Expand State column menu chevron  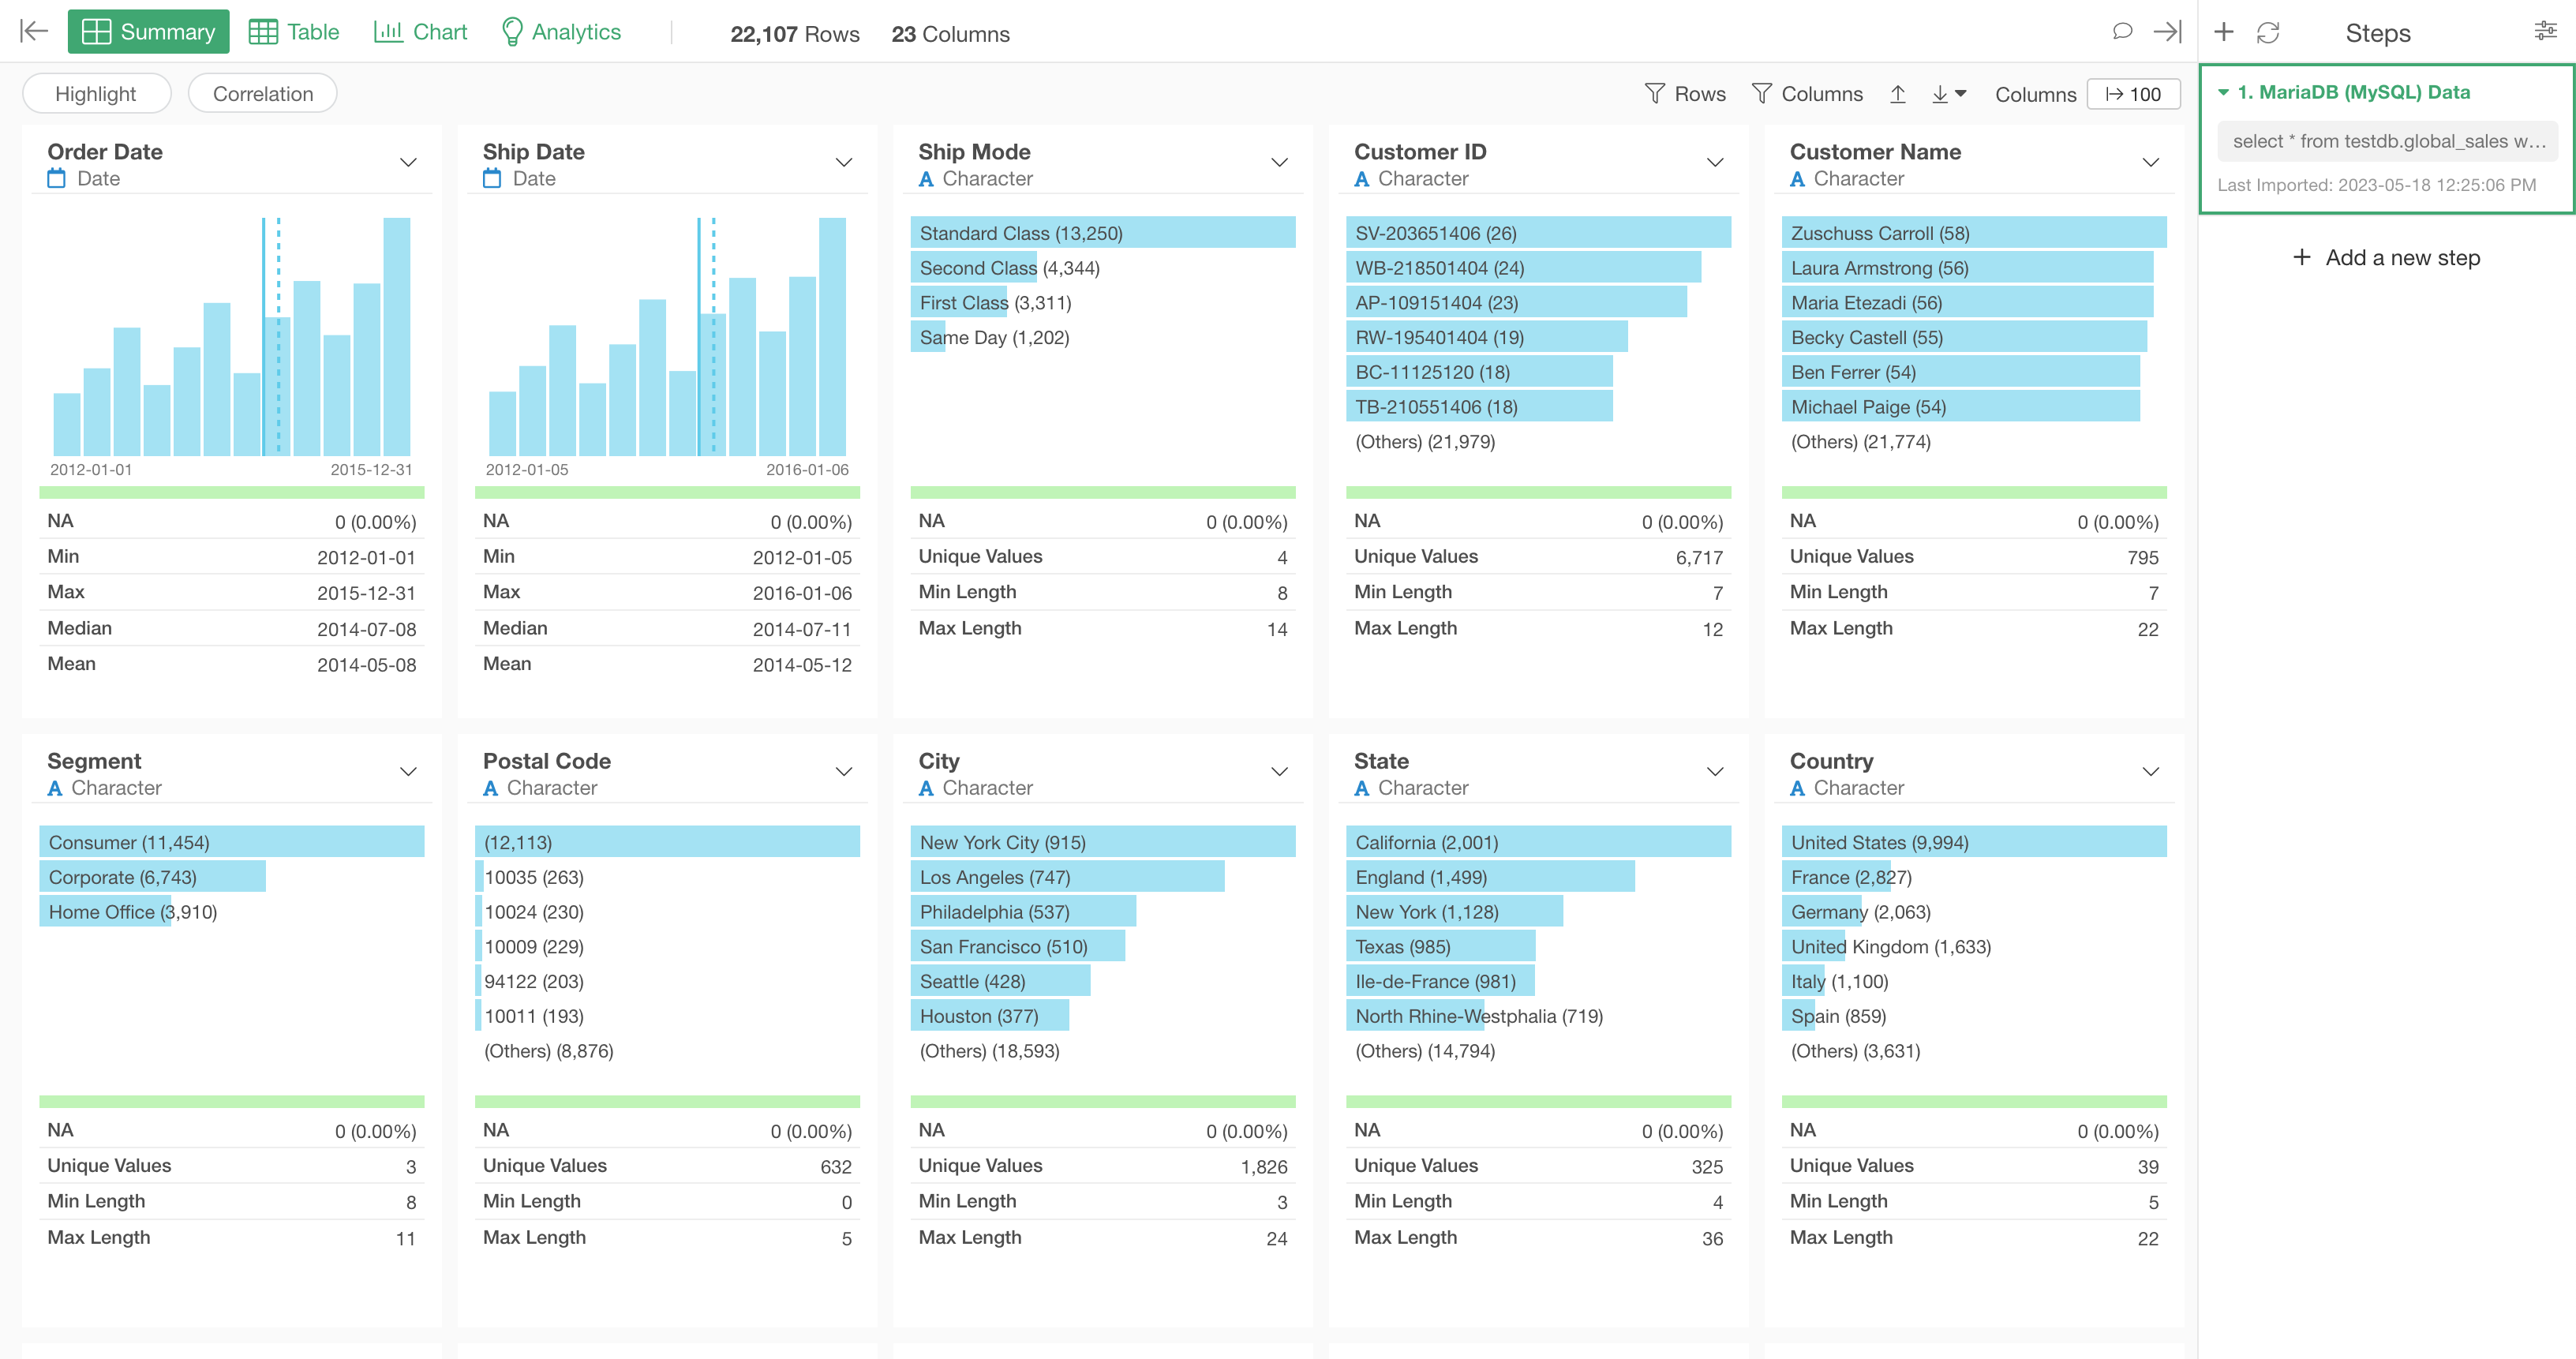[1715, 771]
